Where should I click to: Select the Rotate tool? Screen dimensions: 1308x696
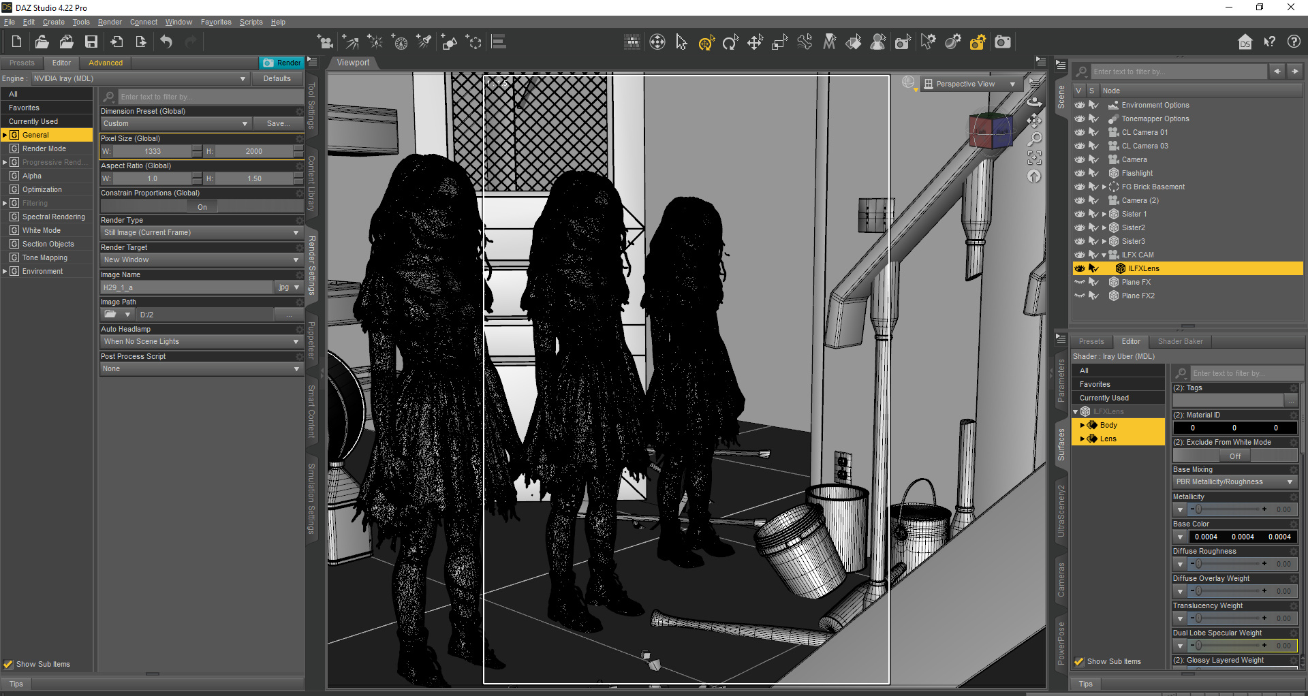tap(731, 42)
